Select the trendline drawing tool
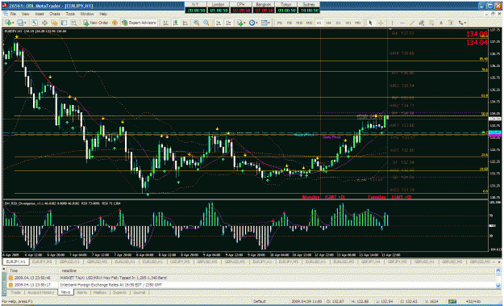This screenshot has width=504, height=306. click(412, 23)
